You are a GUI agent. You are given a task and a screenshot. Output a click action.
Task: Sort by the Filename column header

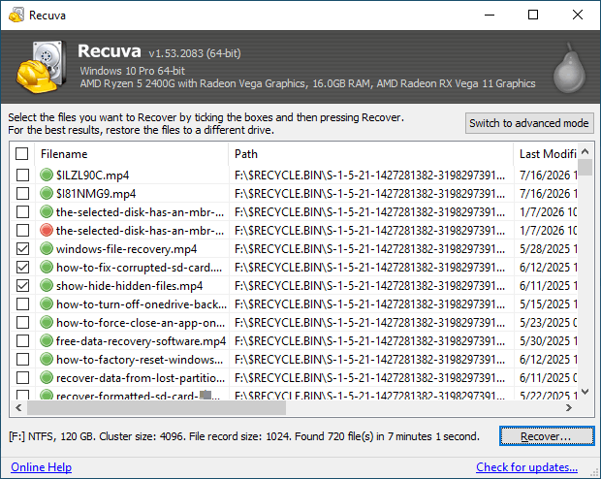(132, 154)
